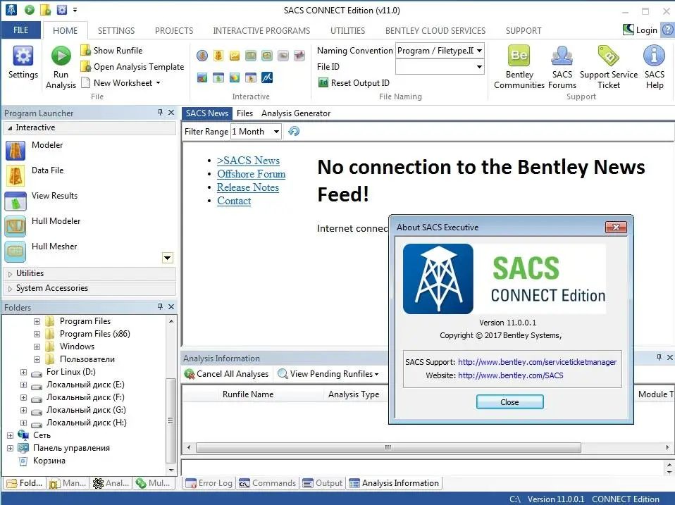Switch to the Error Log bottom tab

(209, 483)
